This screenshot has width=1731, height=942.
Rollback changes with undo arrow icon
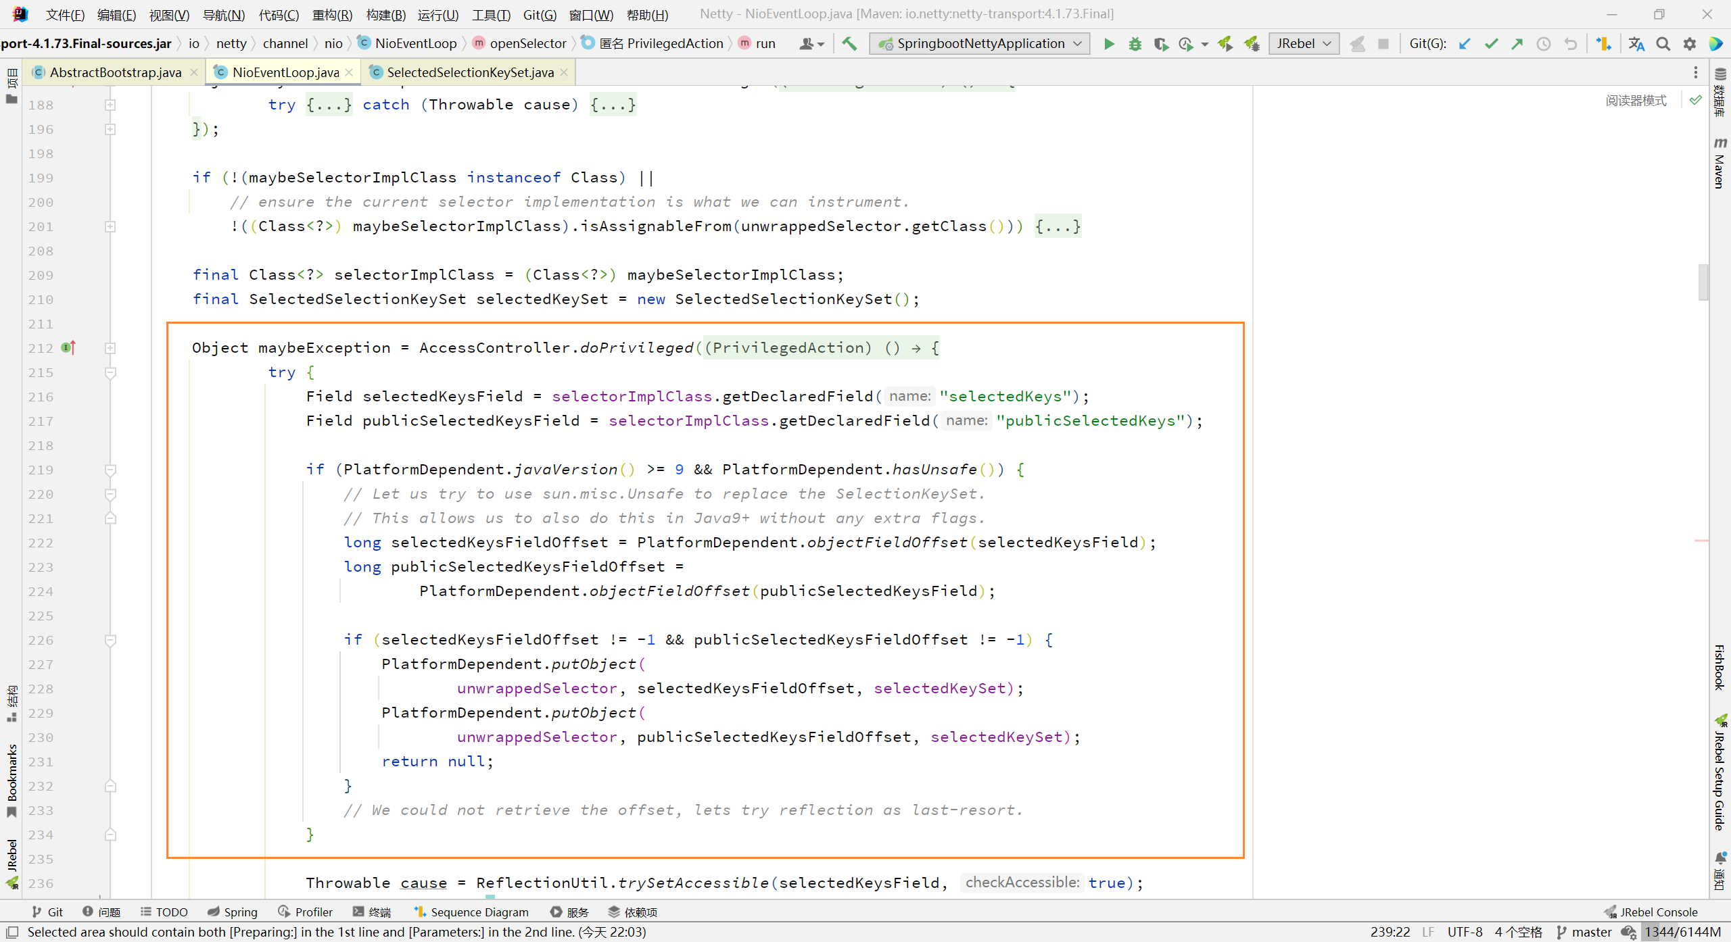click(x=1570, y=44)
